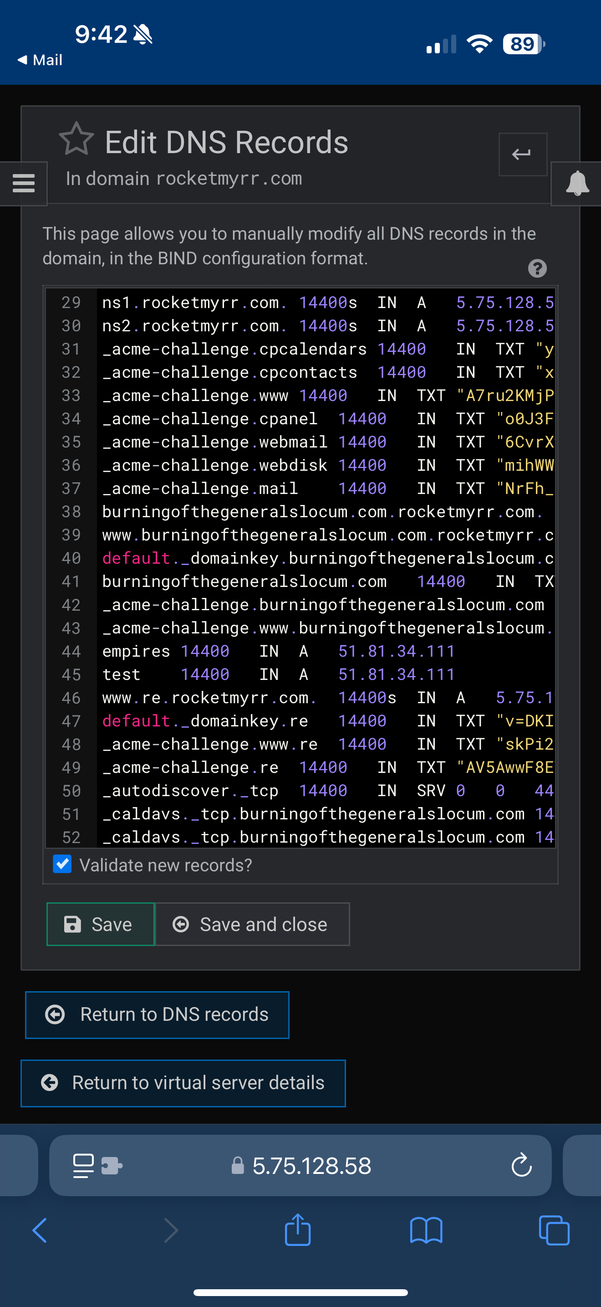Screen dimensions: 601x1307
Task: Tap the Mail back link in status bar
Action: pos(40,60)
